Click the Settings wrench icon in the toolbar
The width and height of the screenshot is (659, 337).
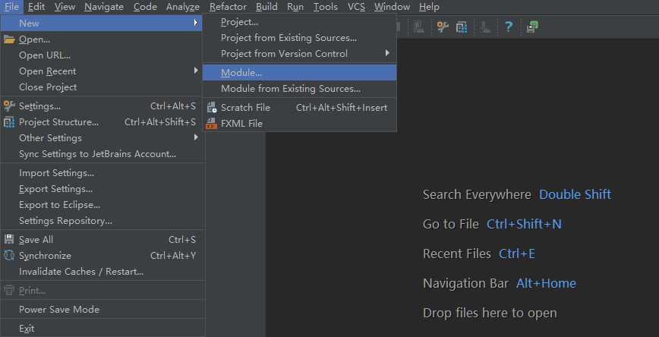443,27
